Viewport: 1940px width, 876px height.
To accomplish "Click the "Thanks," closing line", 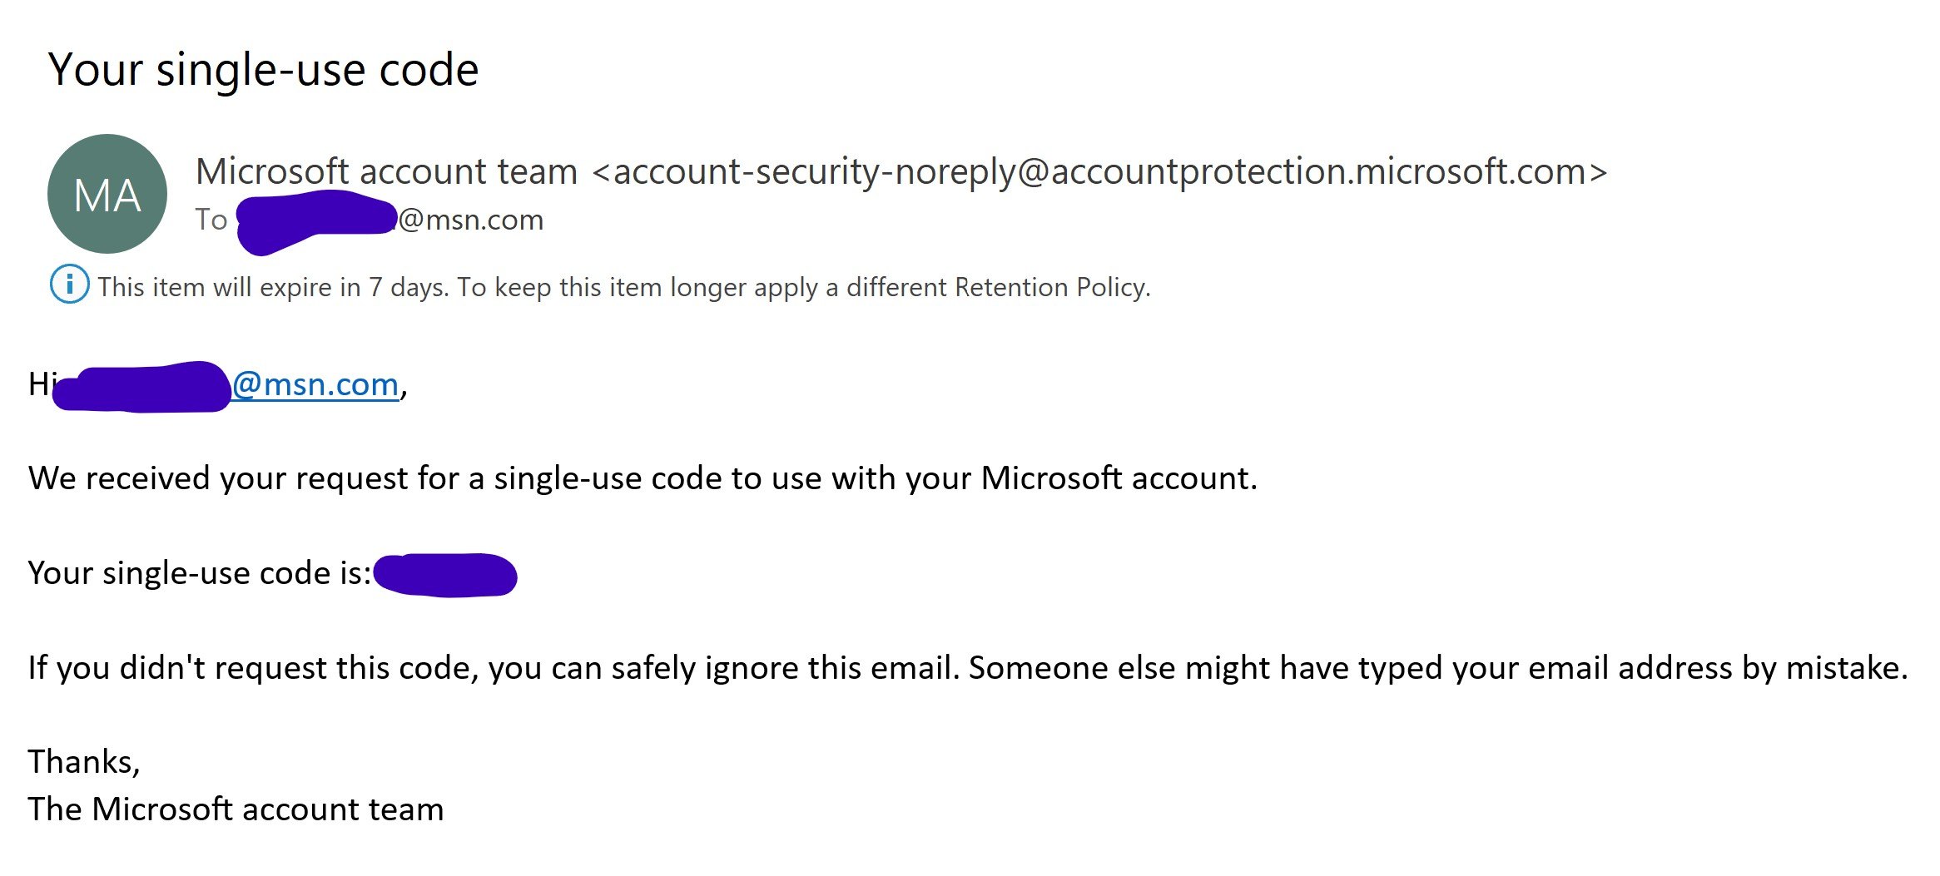I will pyautogui.click(x=84, y=762).
